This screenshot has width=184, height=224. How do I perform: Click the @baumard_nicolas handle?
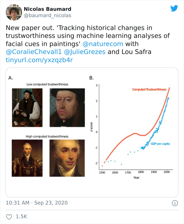click(48, 15)
